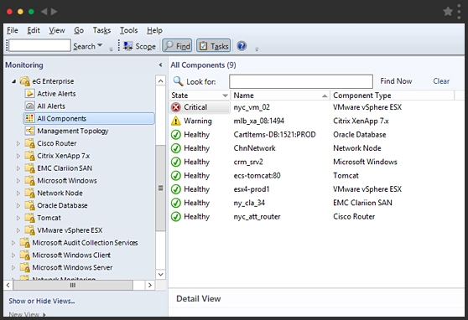
Task: Click the EMC Clariion SAN folder icon
Action: (x=29, y=168)
